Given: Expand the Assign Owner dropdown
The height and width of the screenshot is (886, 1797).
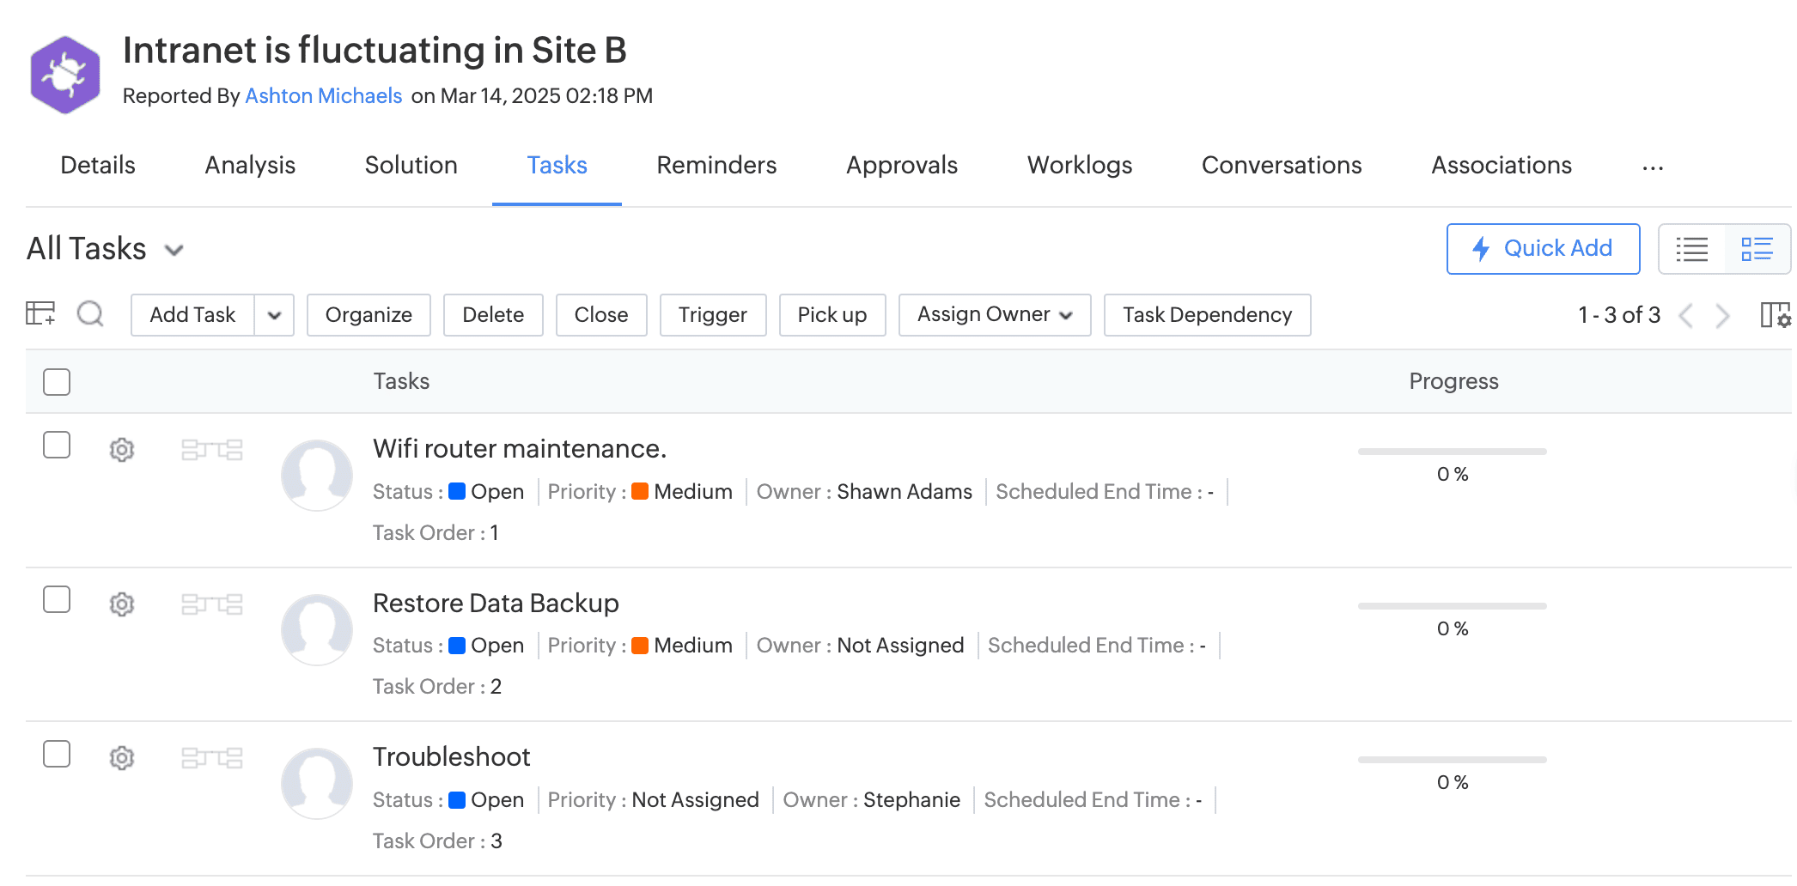Looking at the screenshot, I should point(994,315).
